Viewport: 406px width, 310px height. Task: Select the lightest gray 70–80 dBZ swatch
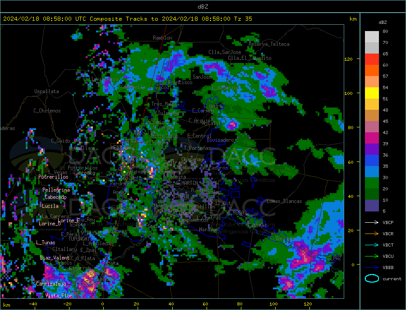372,37
